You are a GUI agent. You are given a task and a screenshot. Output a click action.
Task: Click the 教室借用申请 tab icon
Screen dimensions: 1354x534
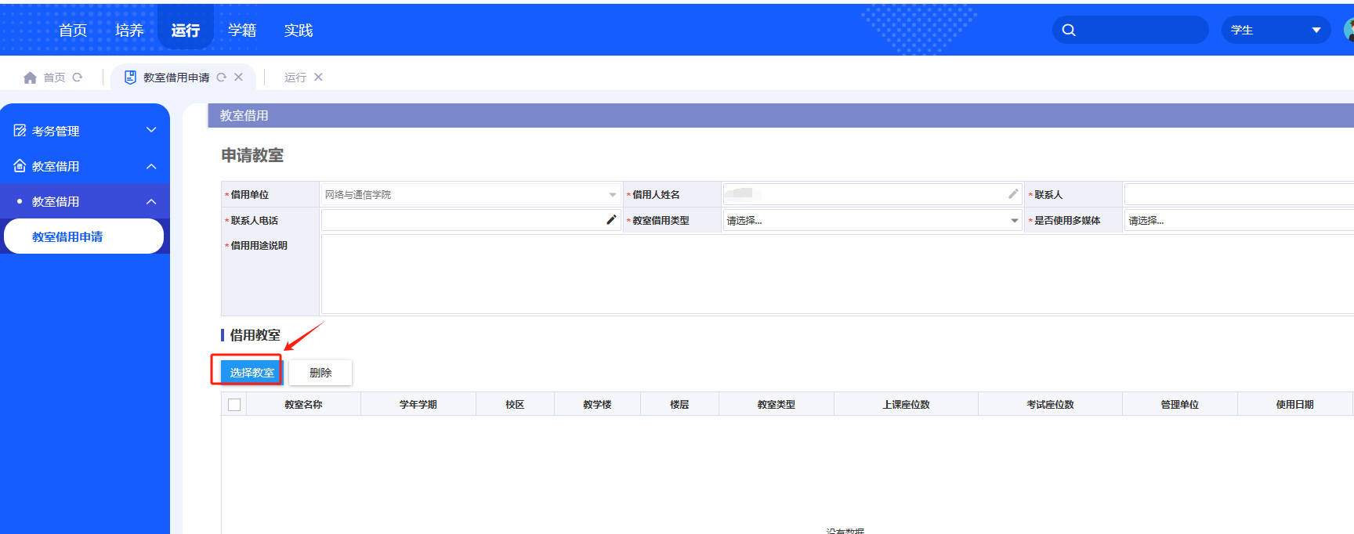[130, 78]
